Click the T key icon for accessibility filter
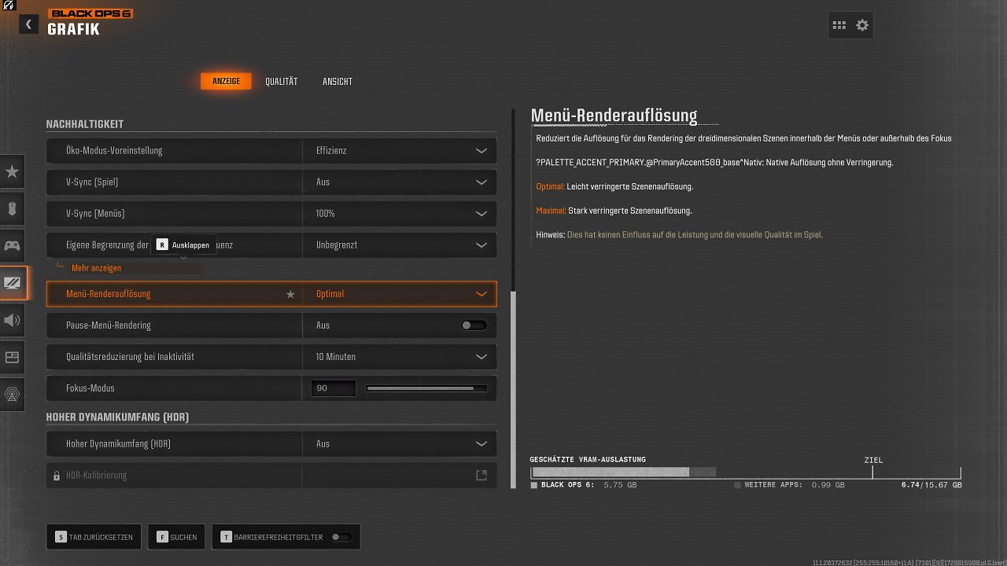 pos(227,537)
